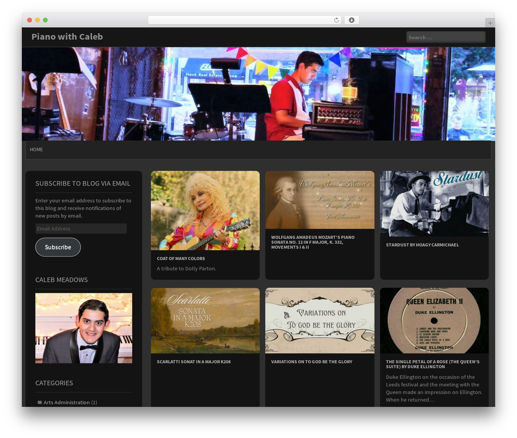Open Variations on To God Be the Glory title
This screenshot has width=517, height=438.
(311, 362)
